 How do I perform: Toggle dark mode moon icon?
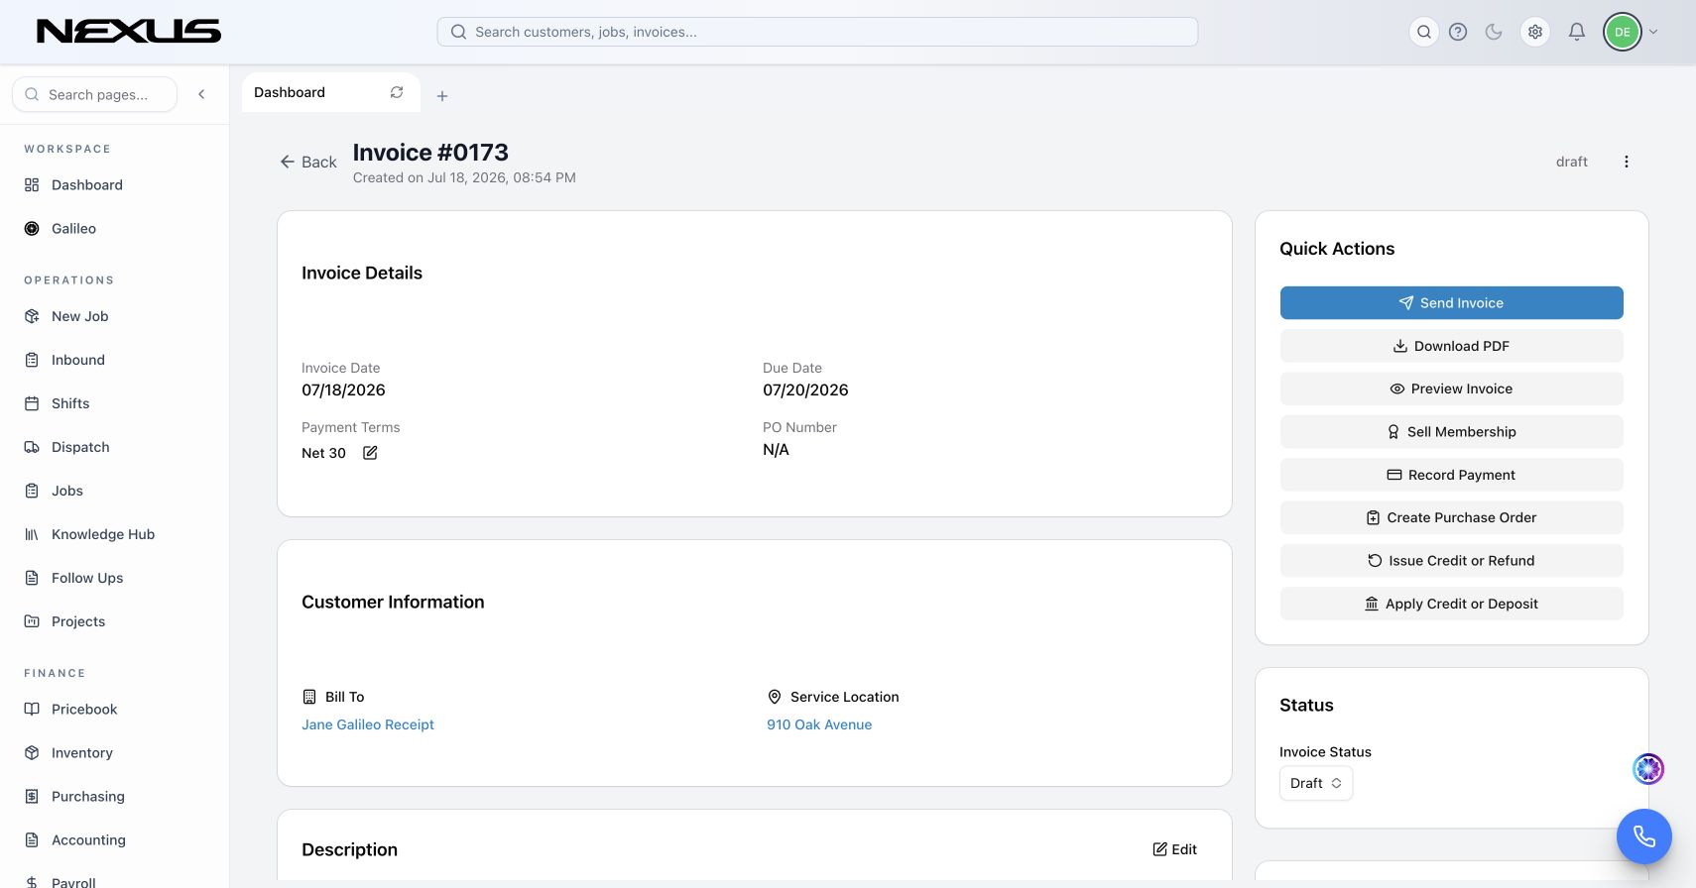pyautogui.click(x=1494, y=32)
